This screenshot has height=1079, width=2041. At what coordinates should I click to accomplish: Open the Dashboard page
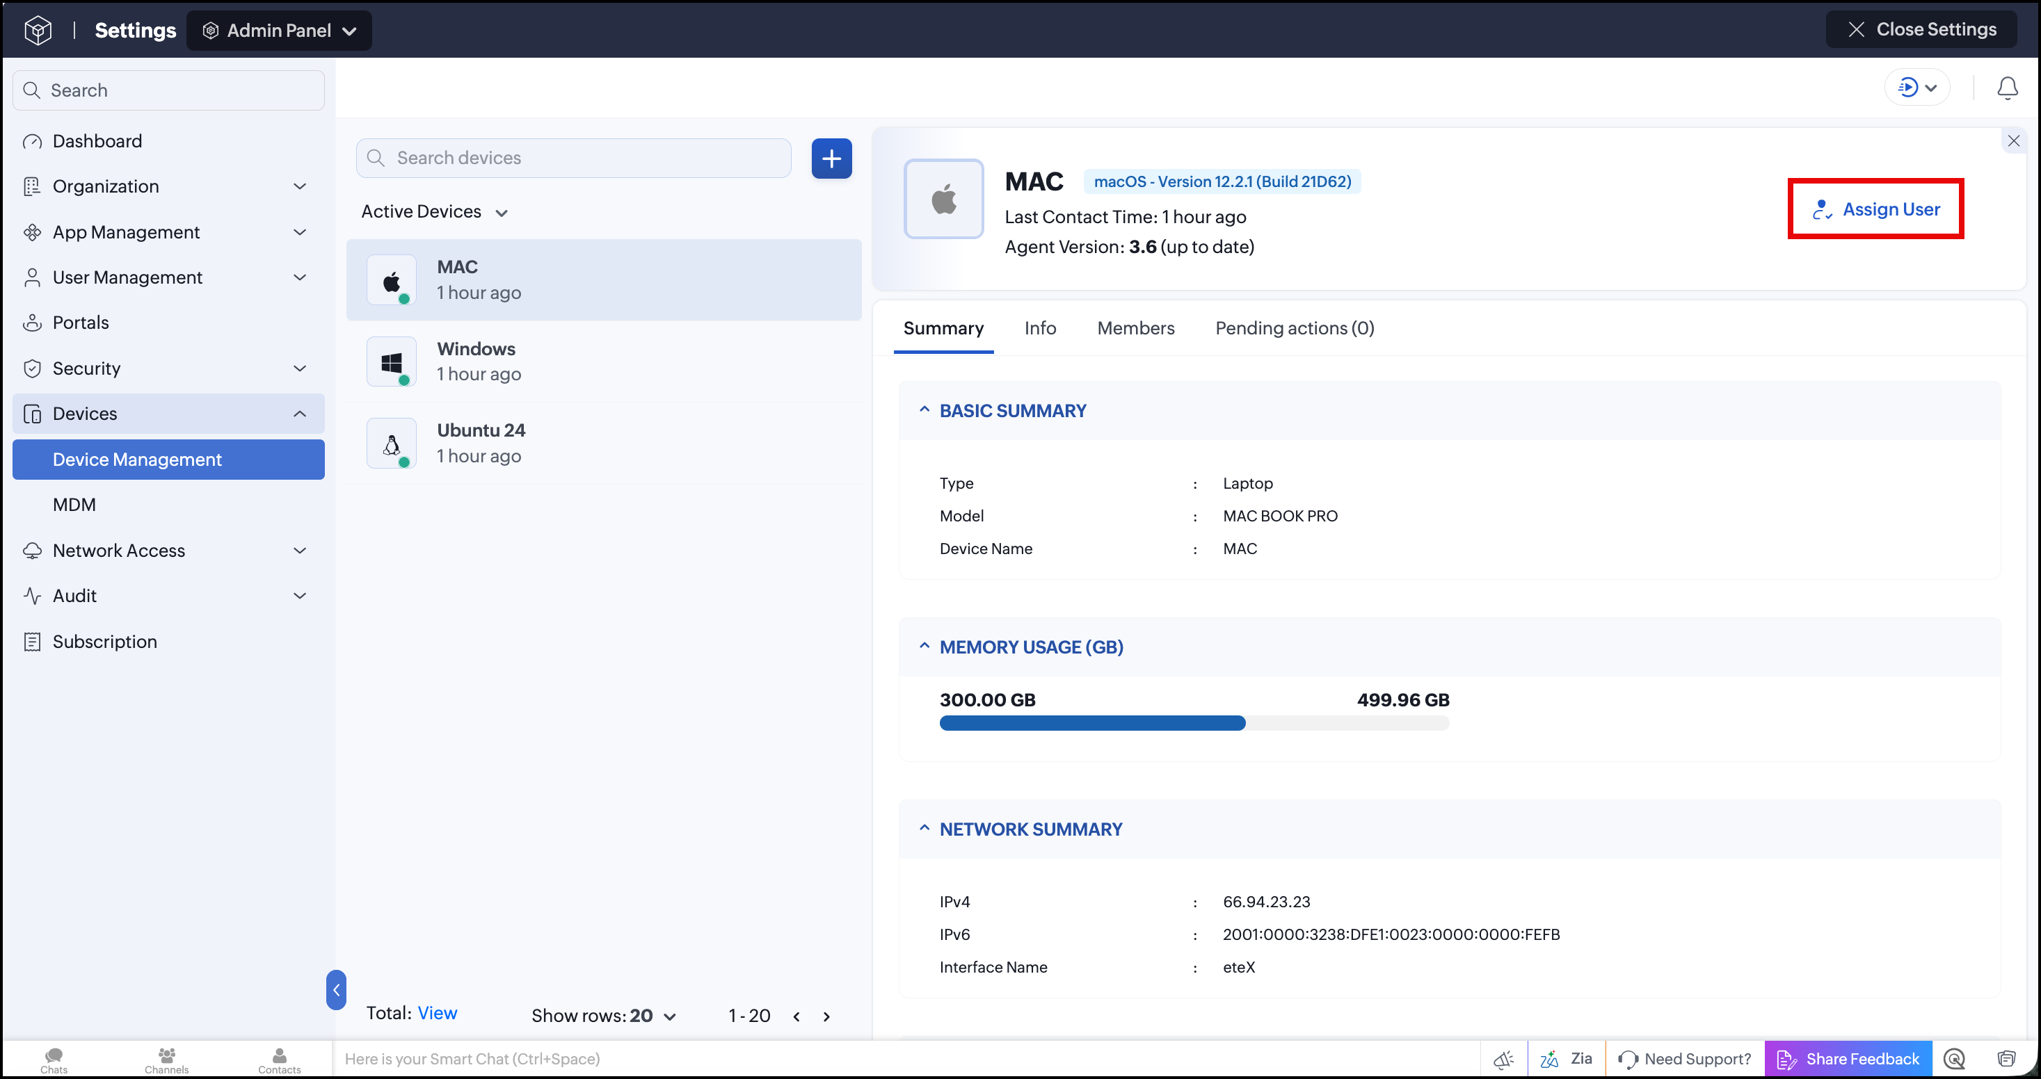169,141
